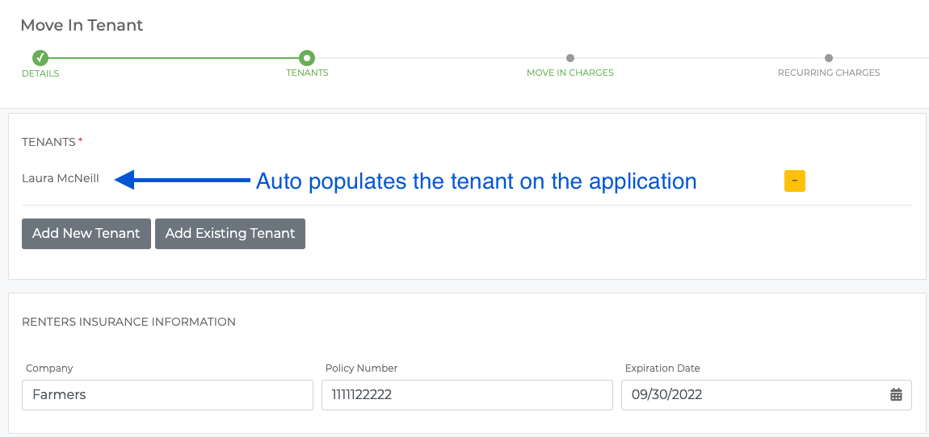
Task: Go to the DETAILS step label
Action: tap(40, 73)
